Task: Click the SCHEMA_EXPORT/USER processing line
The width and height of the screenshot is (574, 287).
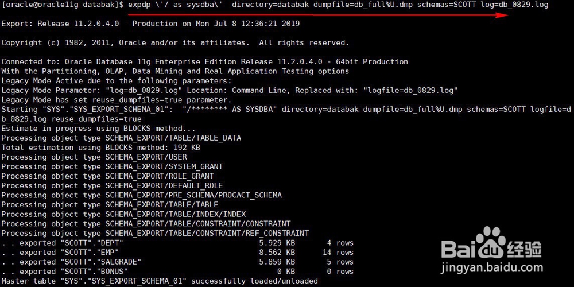Action: [94, 157]
